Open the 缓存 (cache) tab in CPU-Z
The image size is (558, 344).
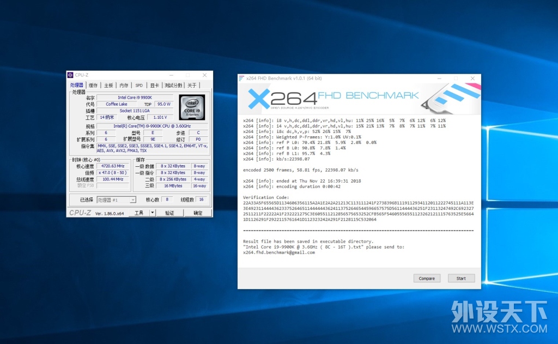pos(93,86)
